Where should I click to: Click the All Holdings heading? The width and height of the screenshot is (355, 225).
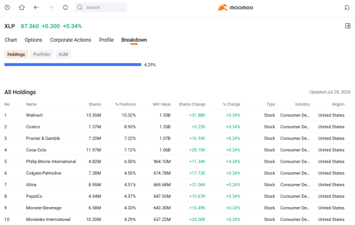pyautogui.click(x=20, y=92)
